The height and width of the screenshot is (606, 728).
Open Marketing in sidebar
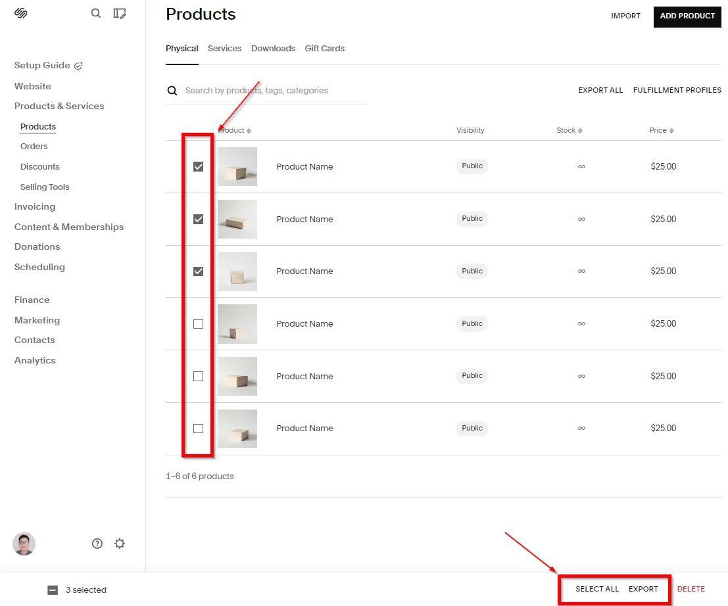point(37,320)
